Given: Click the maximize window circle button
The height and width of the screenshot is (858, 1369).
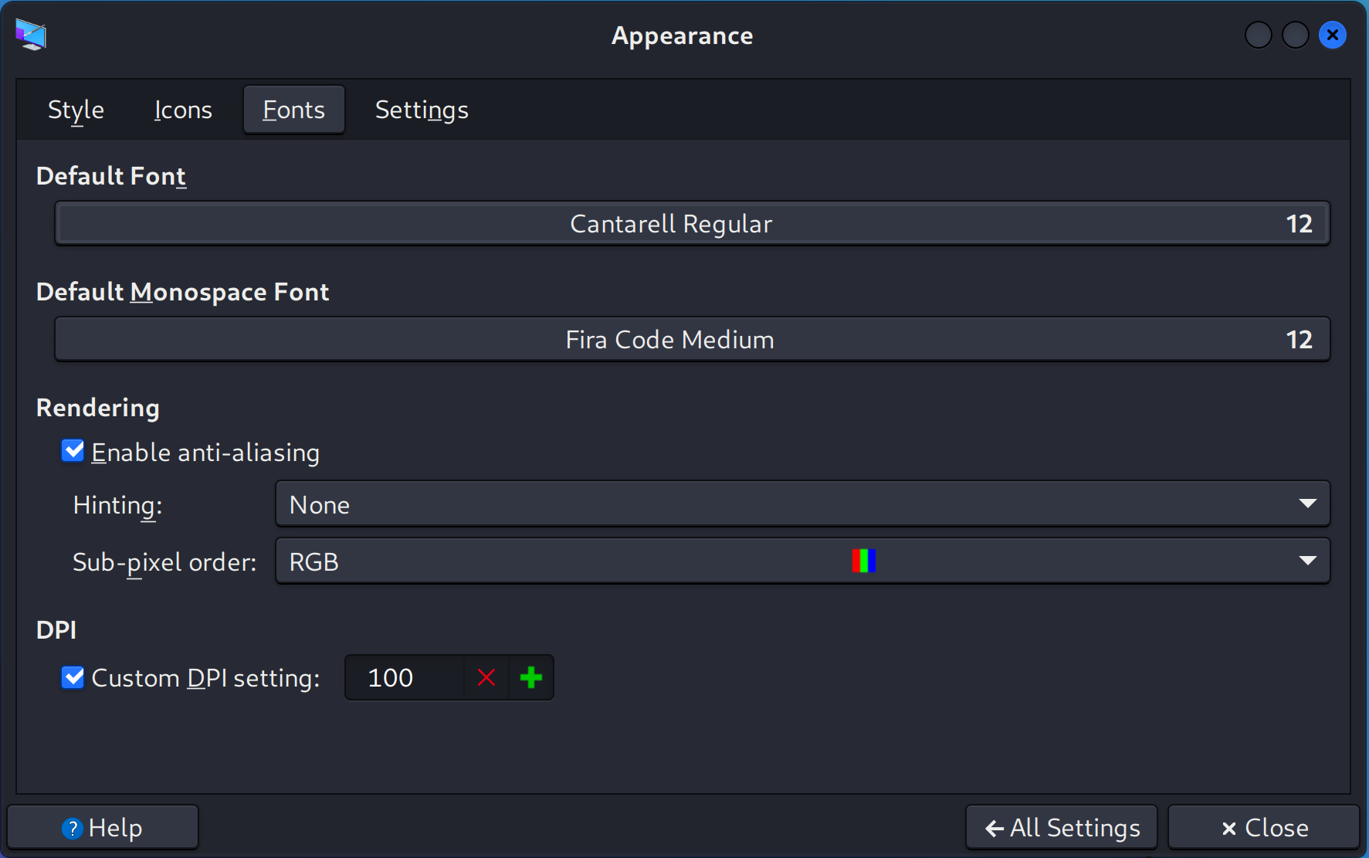Looking at the screenshot, I should [x=1296, y=35].
